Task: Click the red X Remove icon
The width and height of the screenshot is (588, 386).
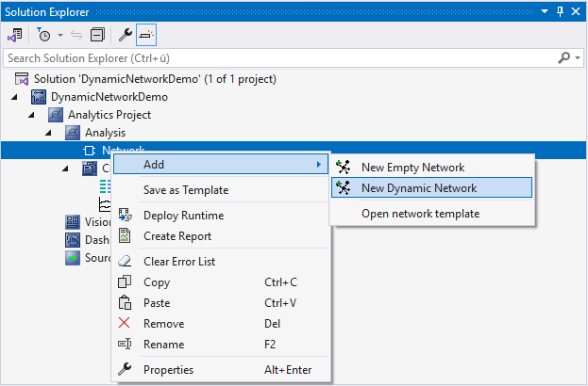Action: 125,323
